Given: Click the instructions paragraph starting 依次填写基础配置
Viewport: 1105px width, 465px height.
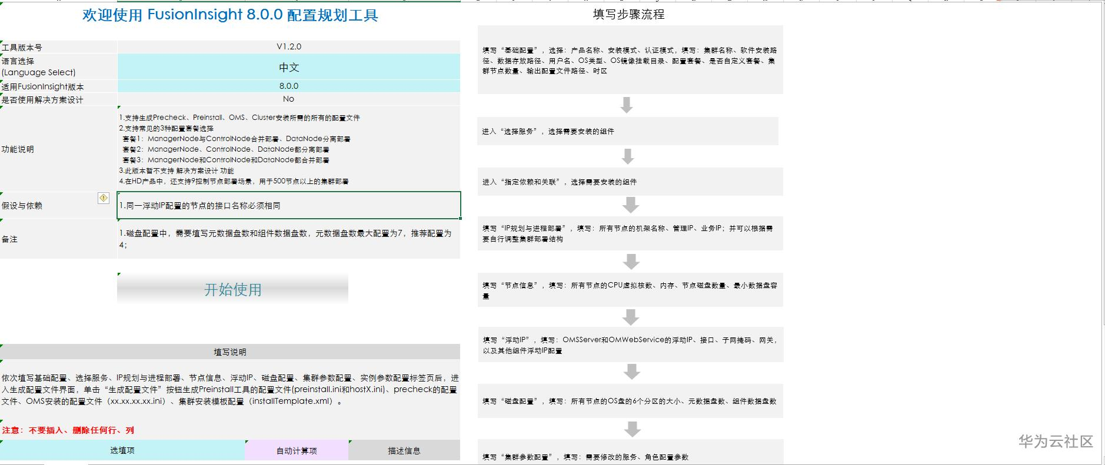Looking at the screenshot, I should pyautogui.click(x=230, y=389).
